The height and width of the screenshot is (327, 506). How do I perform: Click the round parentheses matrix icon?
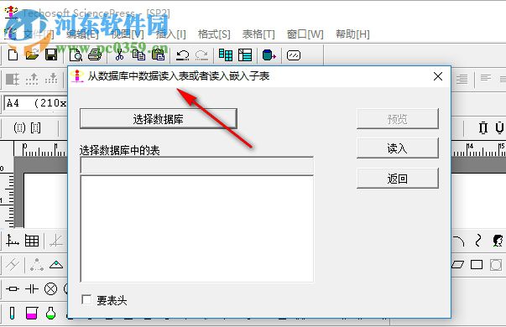coord(19,127)
